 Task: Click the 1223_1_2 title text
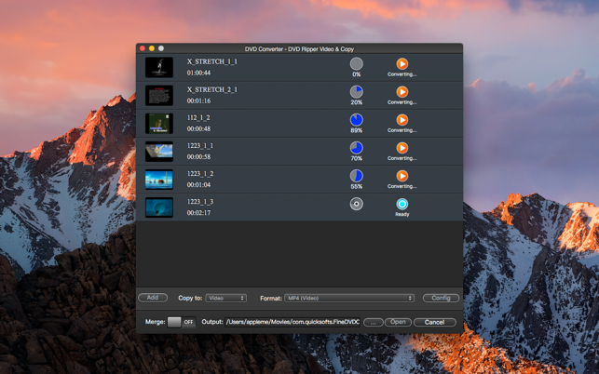pos(200,174)
